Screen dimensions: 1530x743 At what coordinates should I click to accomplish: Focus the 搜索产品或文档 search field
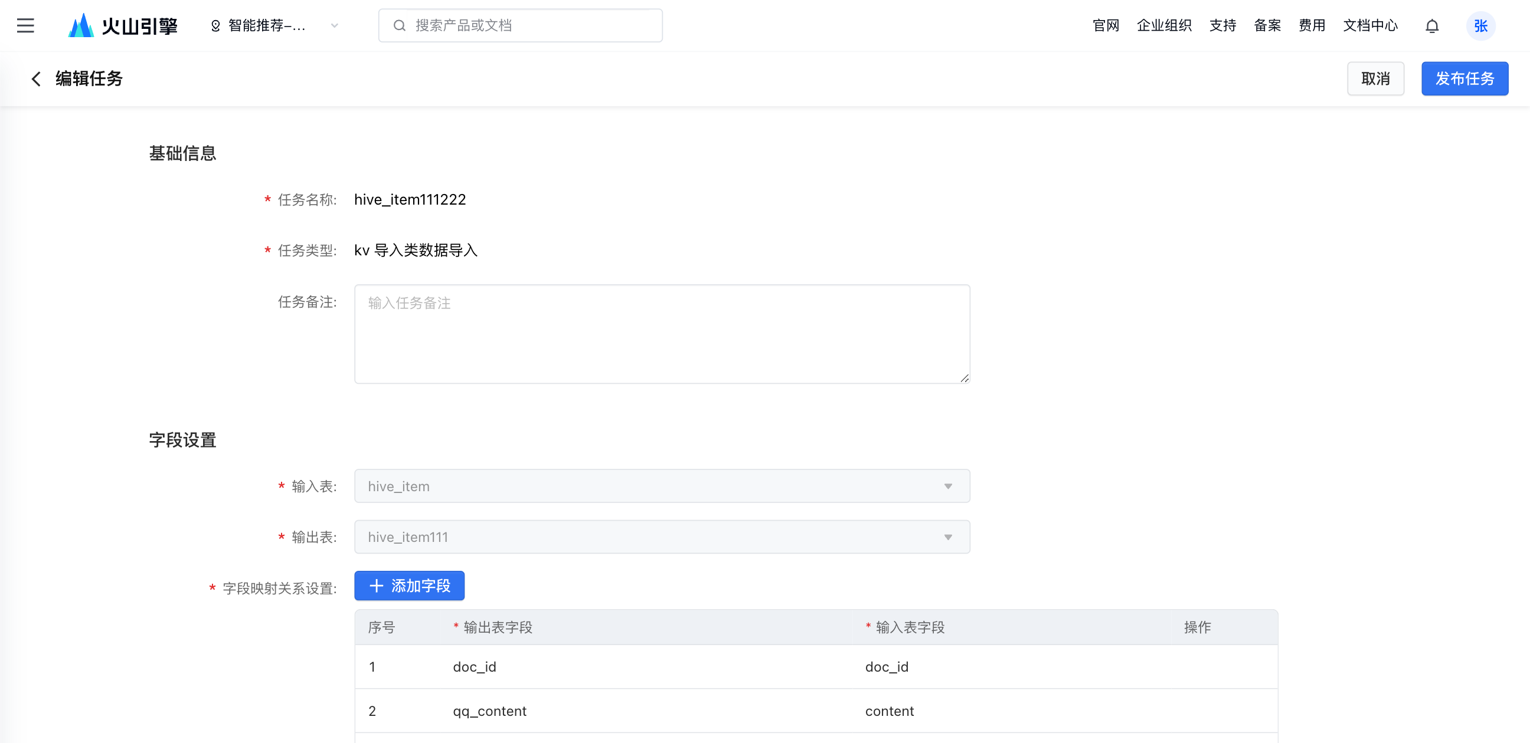coord(520,25)
